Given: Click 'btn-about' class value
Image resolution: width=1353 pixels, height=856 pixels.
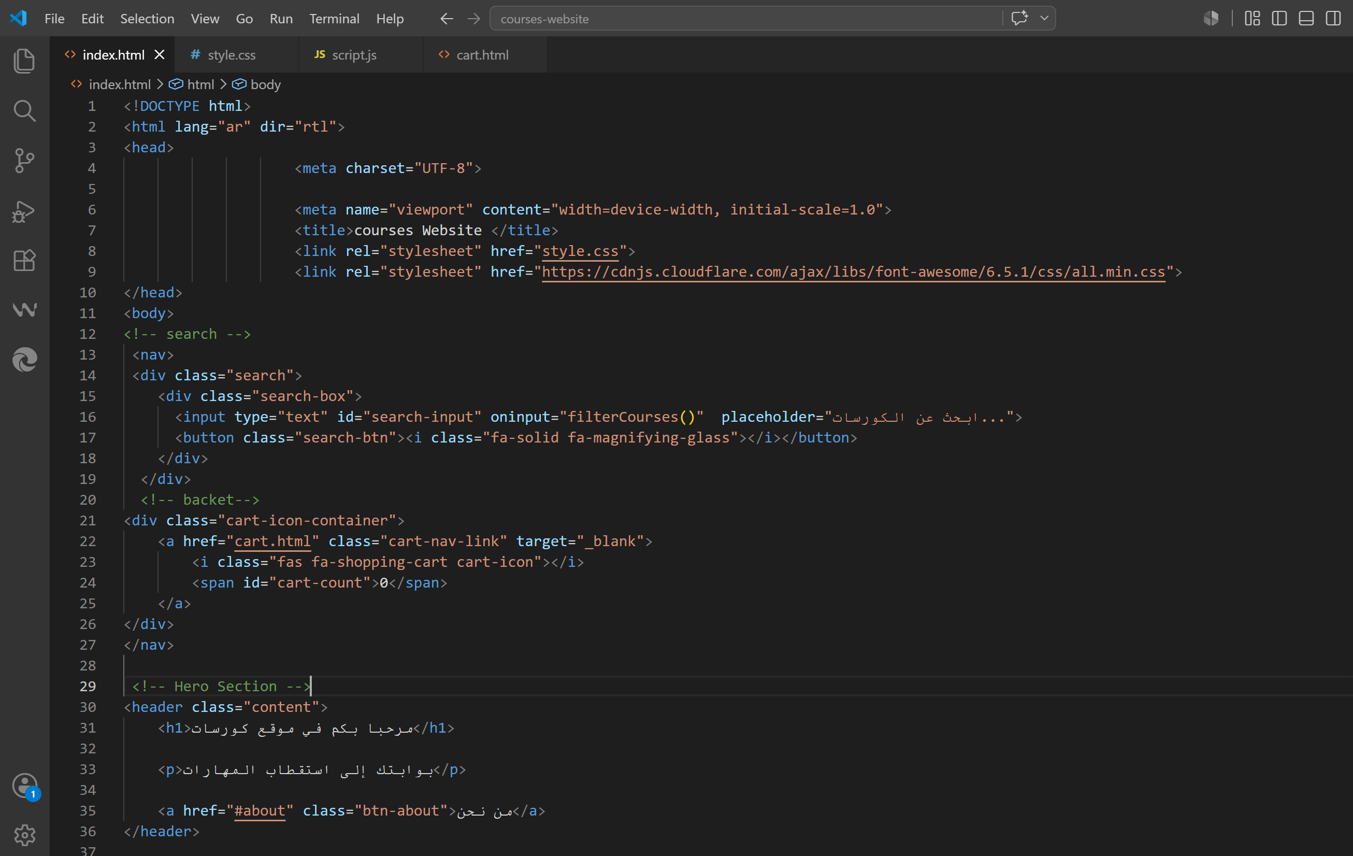Looking at the screenshot, I should tap(400, 810).
